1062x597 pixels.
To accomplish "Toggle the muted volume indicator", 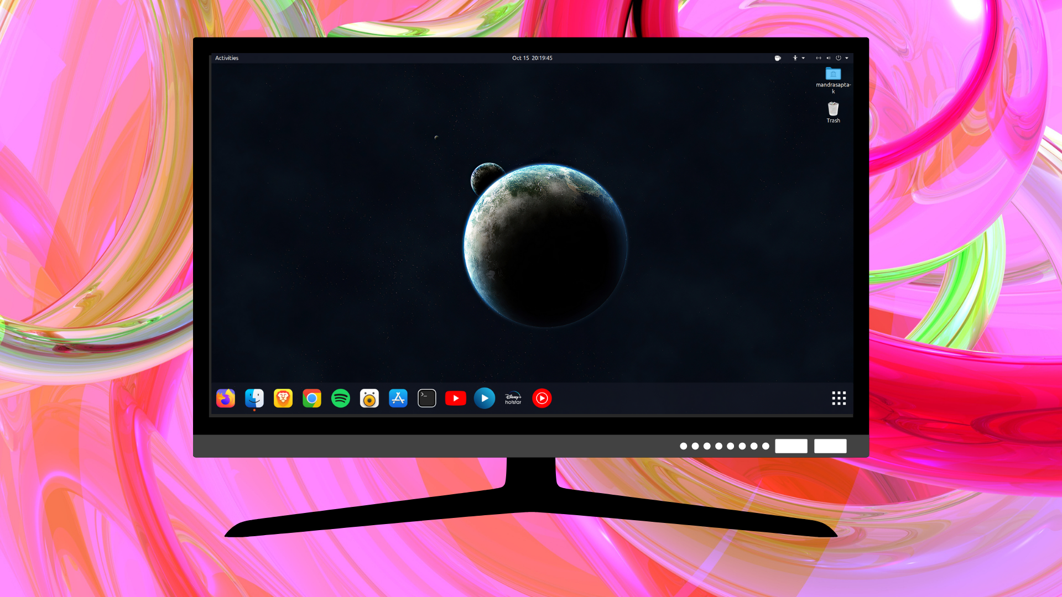I will coord(829,58).
